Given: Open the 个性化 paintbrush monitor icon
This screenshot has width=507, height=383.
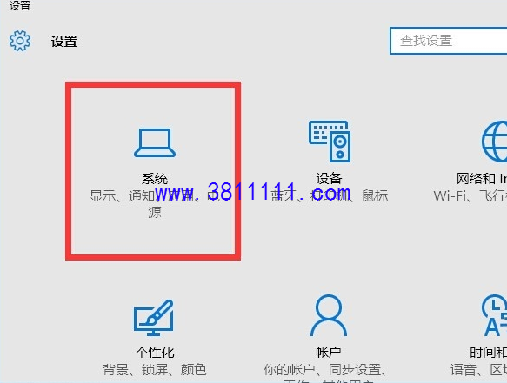Looking at the screenshot, I should coord(154,318).
